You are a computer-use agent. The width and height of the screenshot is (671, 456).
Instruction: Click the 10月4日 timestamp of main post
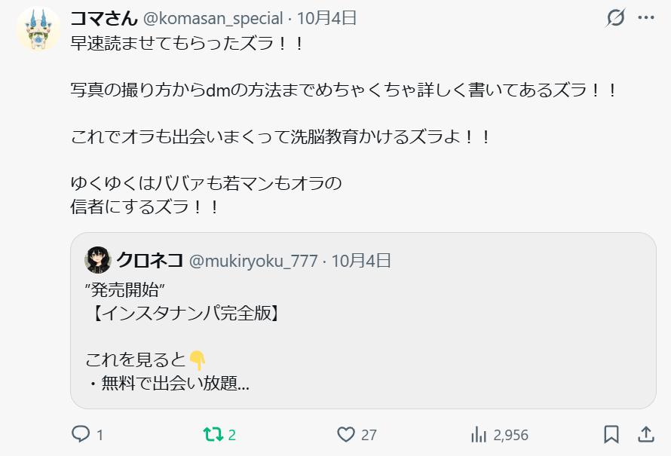[327, 18]
